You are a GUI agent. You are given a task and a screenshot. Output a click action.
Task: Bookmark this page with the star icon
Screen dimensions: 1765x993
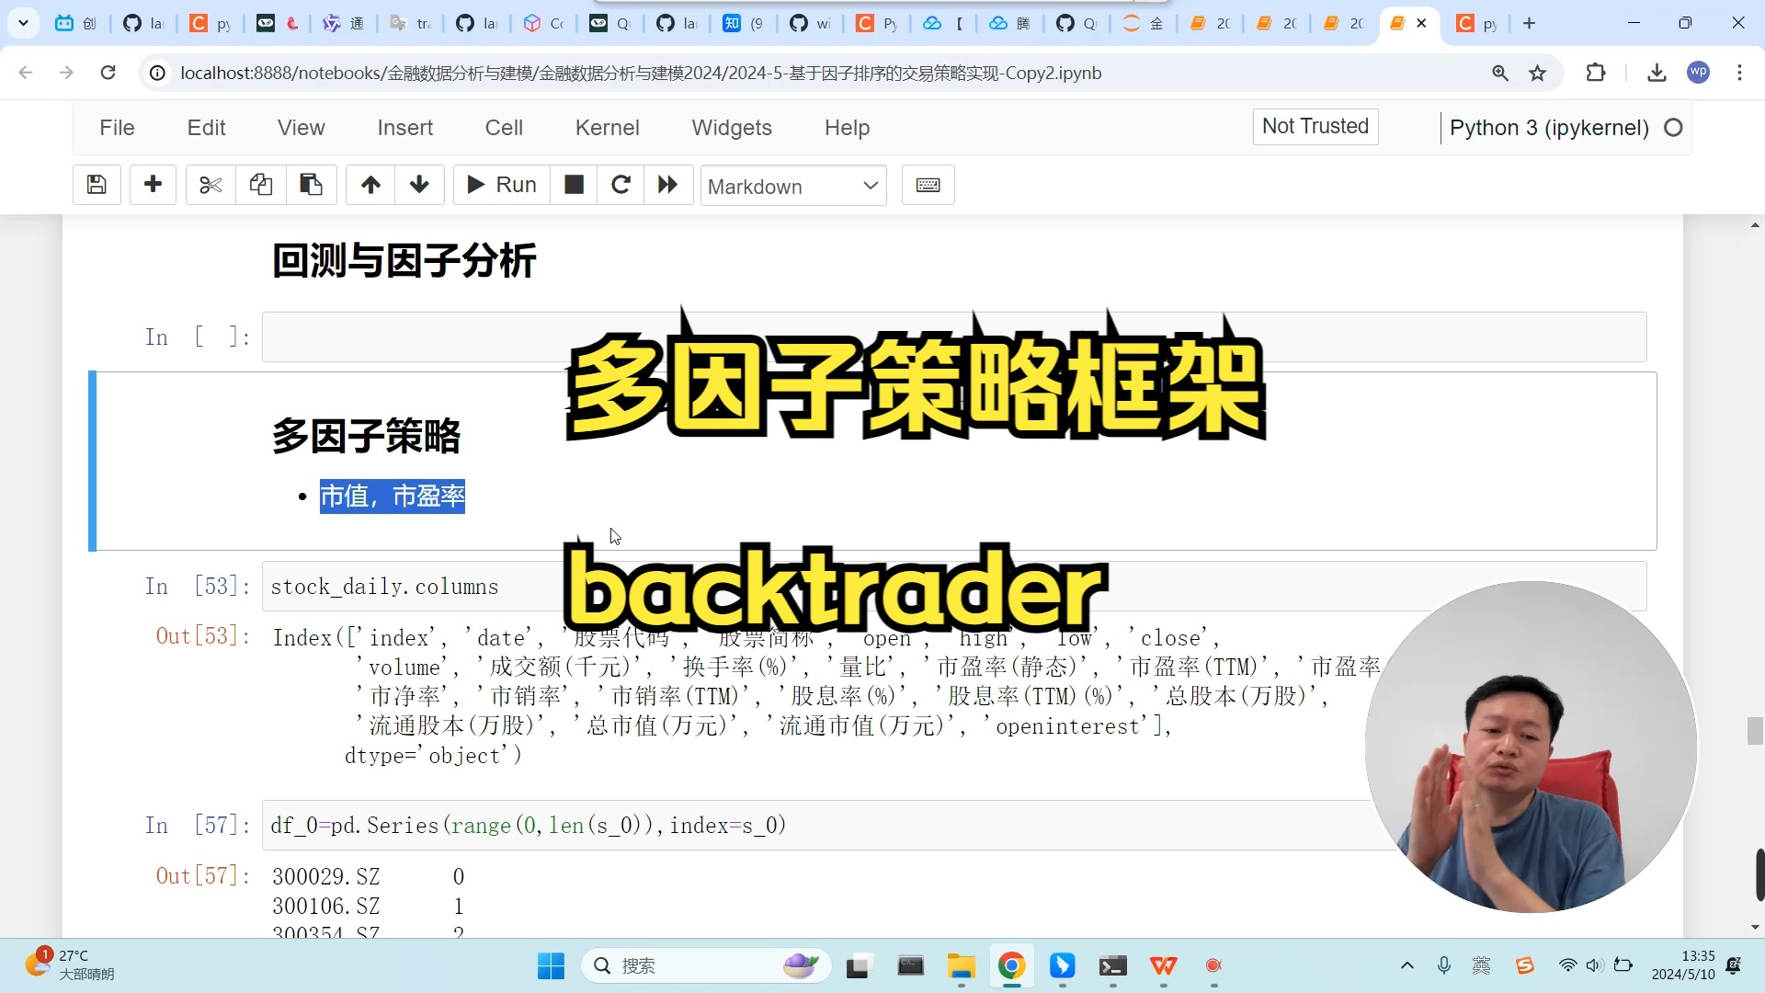[1537, 73]
